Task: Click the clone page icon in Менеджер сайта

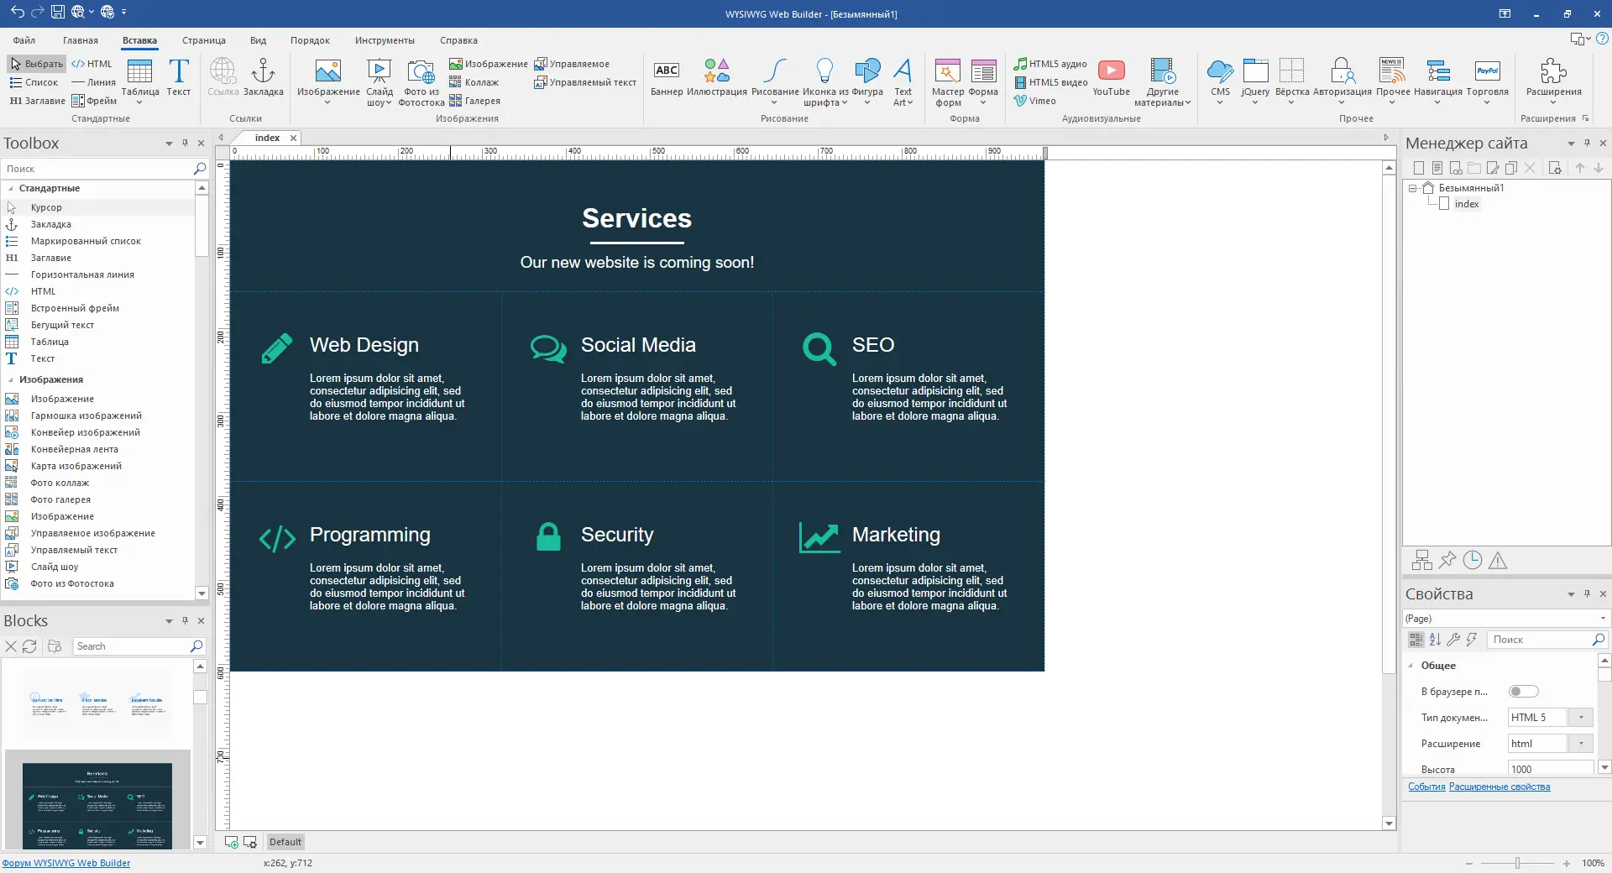Action: pos(1511,168)
